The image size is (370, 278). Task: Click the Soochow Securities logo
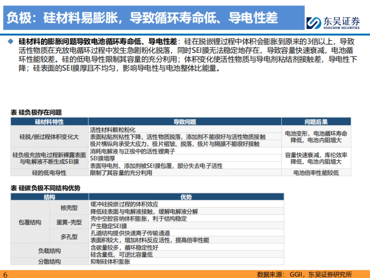333,19
